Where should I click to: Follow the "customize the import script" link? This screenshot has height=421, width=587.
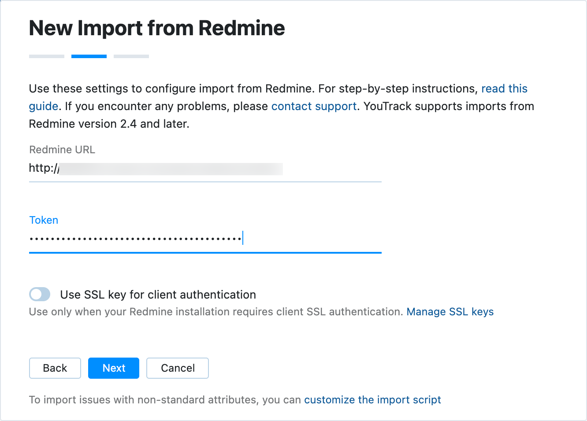[x=372, y=400]
